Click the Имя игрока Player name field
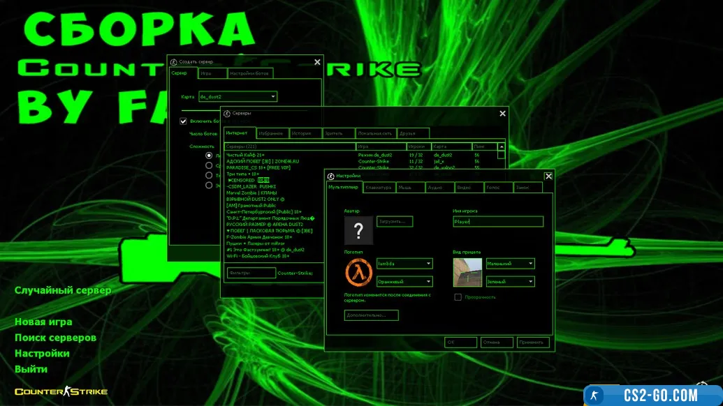This screenshot has height=406, width=723. (497, 222)
